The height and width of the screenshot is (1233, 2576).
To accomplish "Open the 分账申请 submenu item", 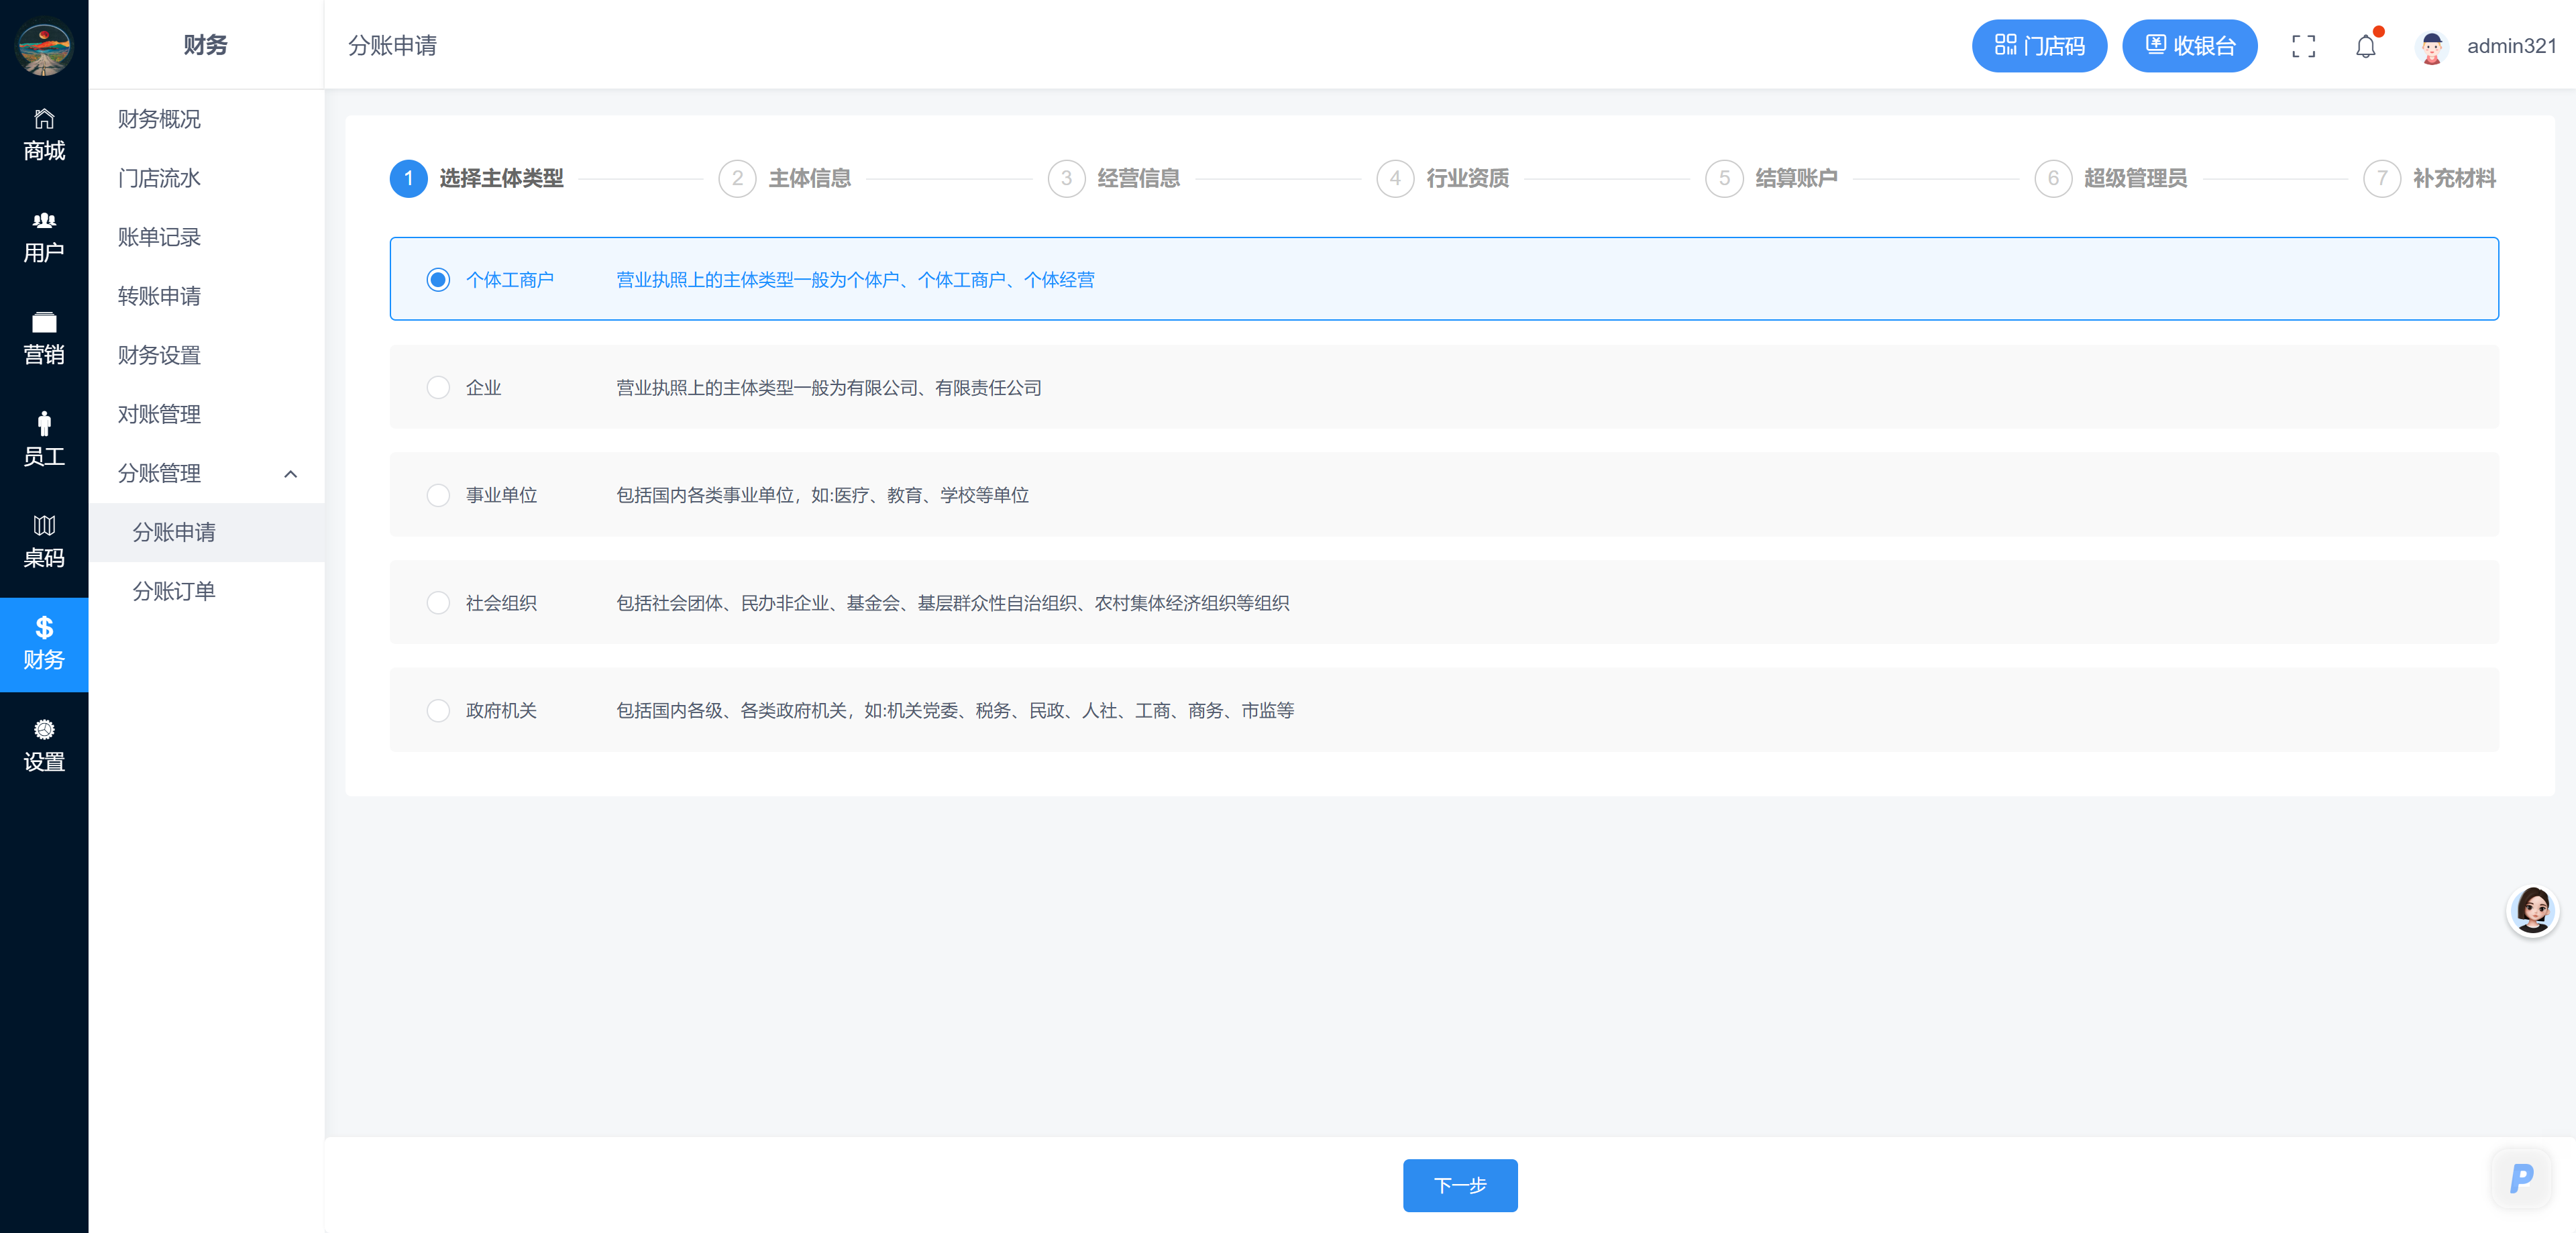I will 206,532.
